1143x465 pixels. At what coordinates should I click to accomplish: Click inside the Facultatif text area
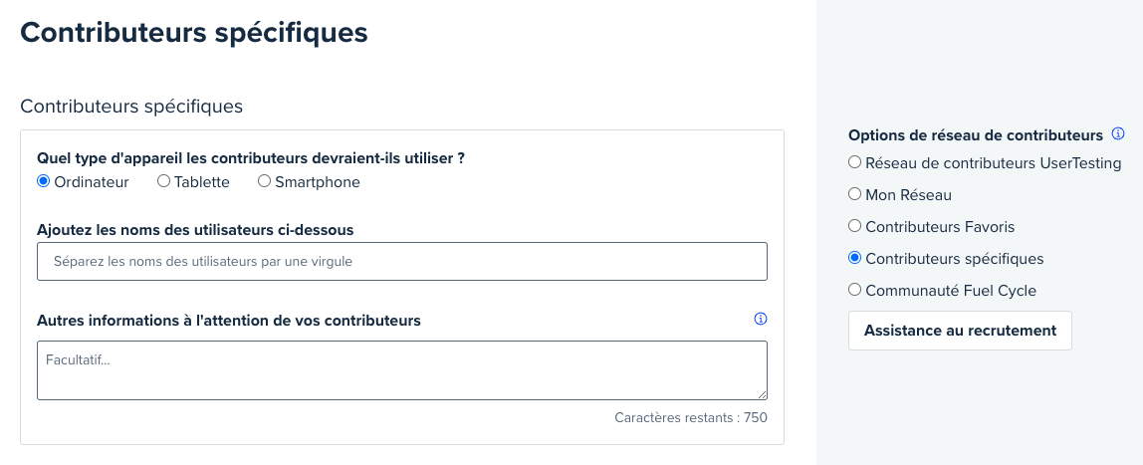click(x=402, y=370)
